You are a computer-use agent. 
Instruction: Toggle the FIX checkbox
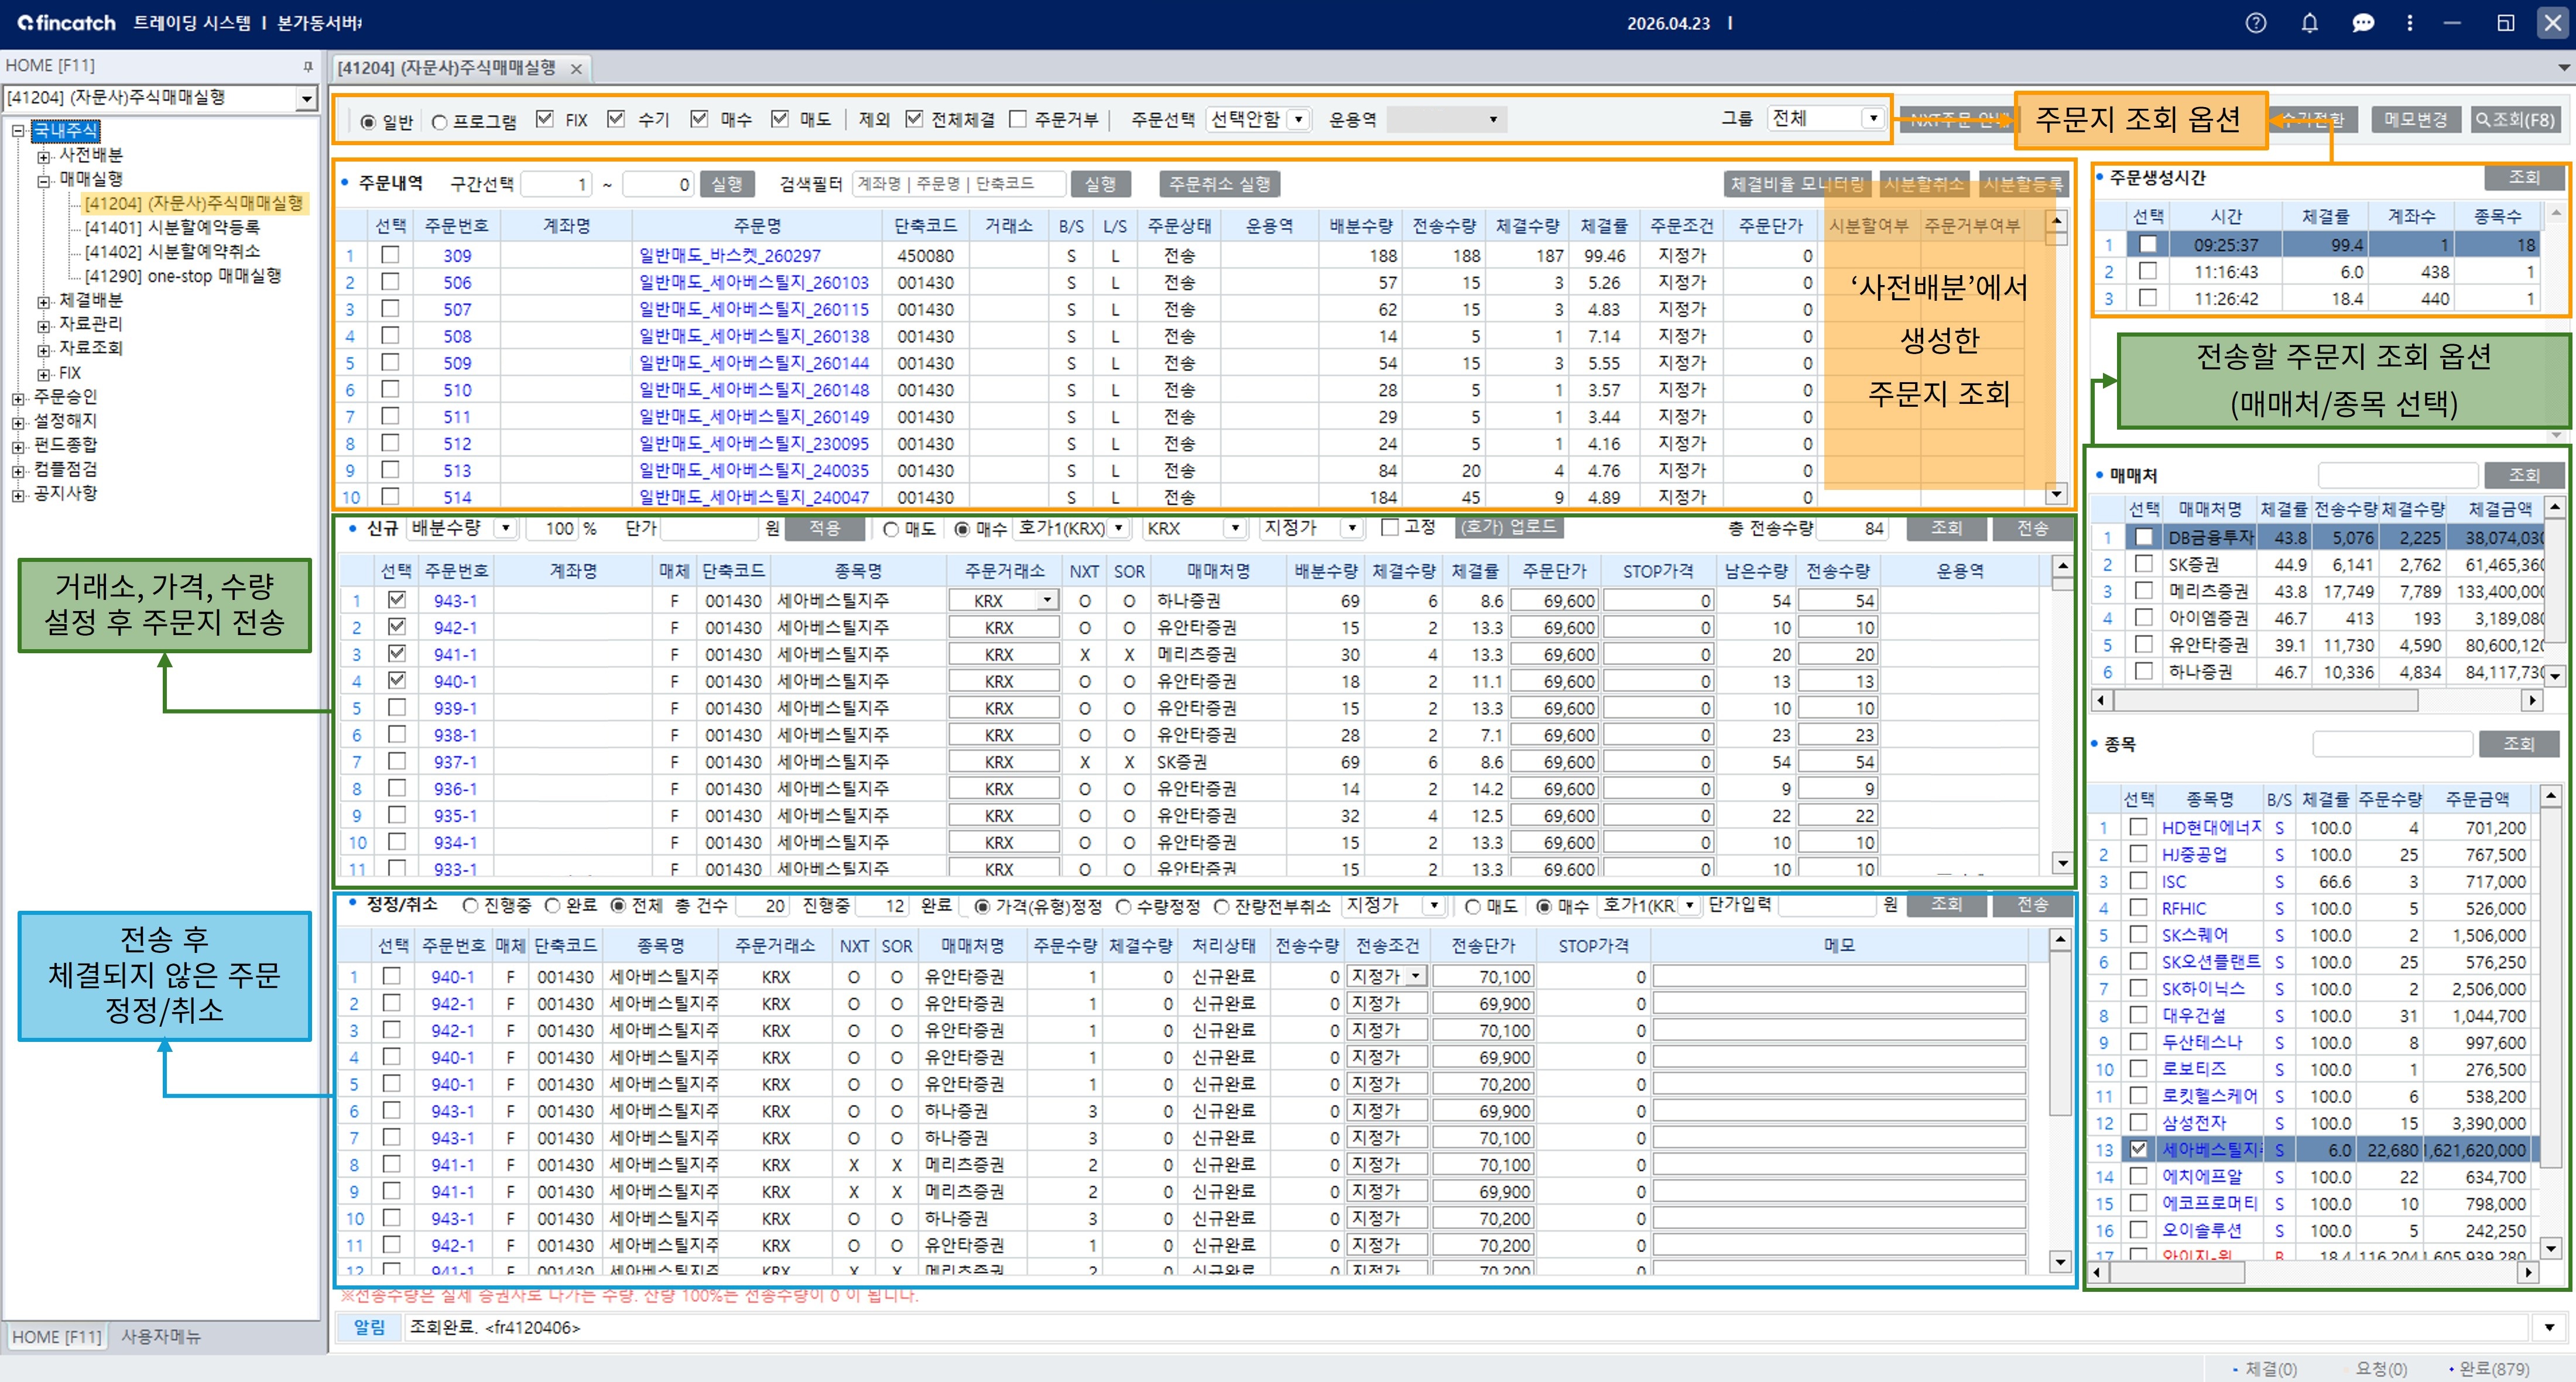pos(545,119)
